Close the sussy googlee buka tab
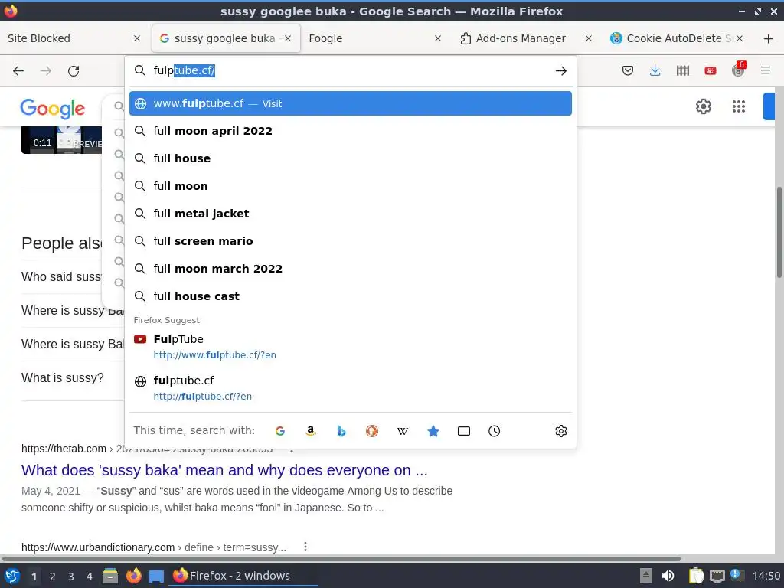The image size is (784, 588). [x=288, y=38]
